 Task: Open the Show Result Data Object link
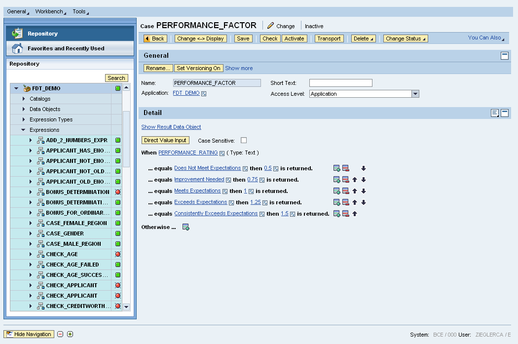171,127
